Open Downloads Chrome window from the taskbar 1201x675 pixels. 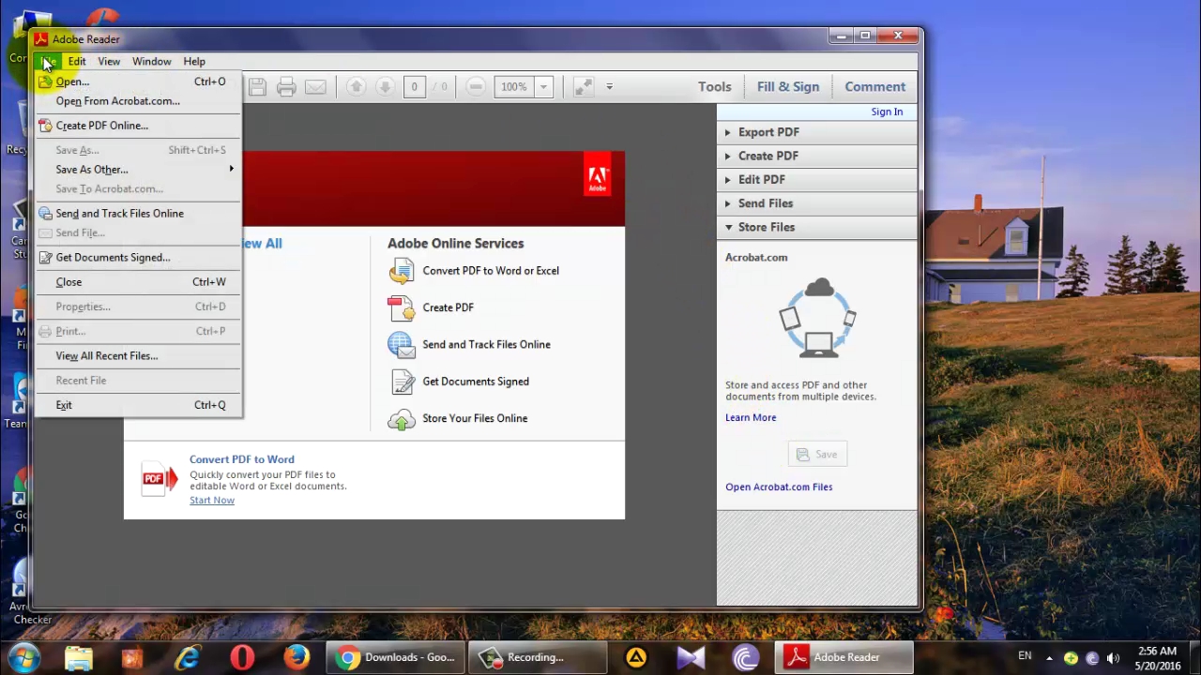coord(398,657)
